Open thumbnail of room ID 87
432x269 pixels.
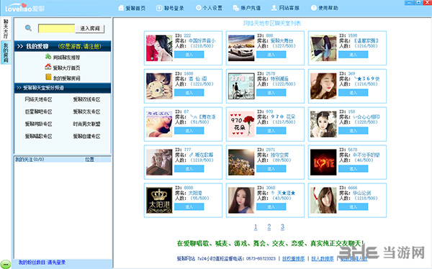(159, 124)
